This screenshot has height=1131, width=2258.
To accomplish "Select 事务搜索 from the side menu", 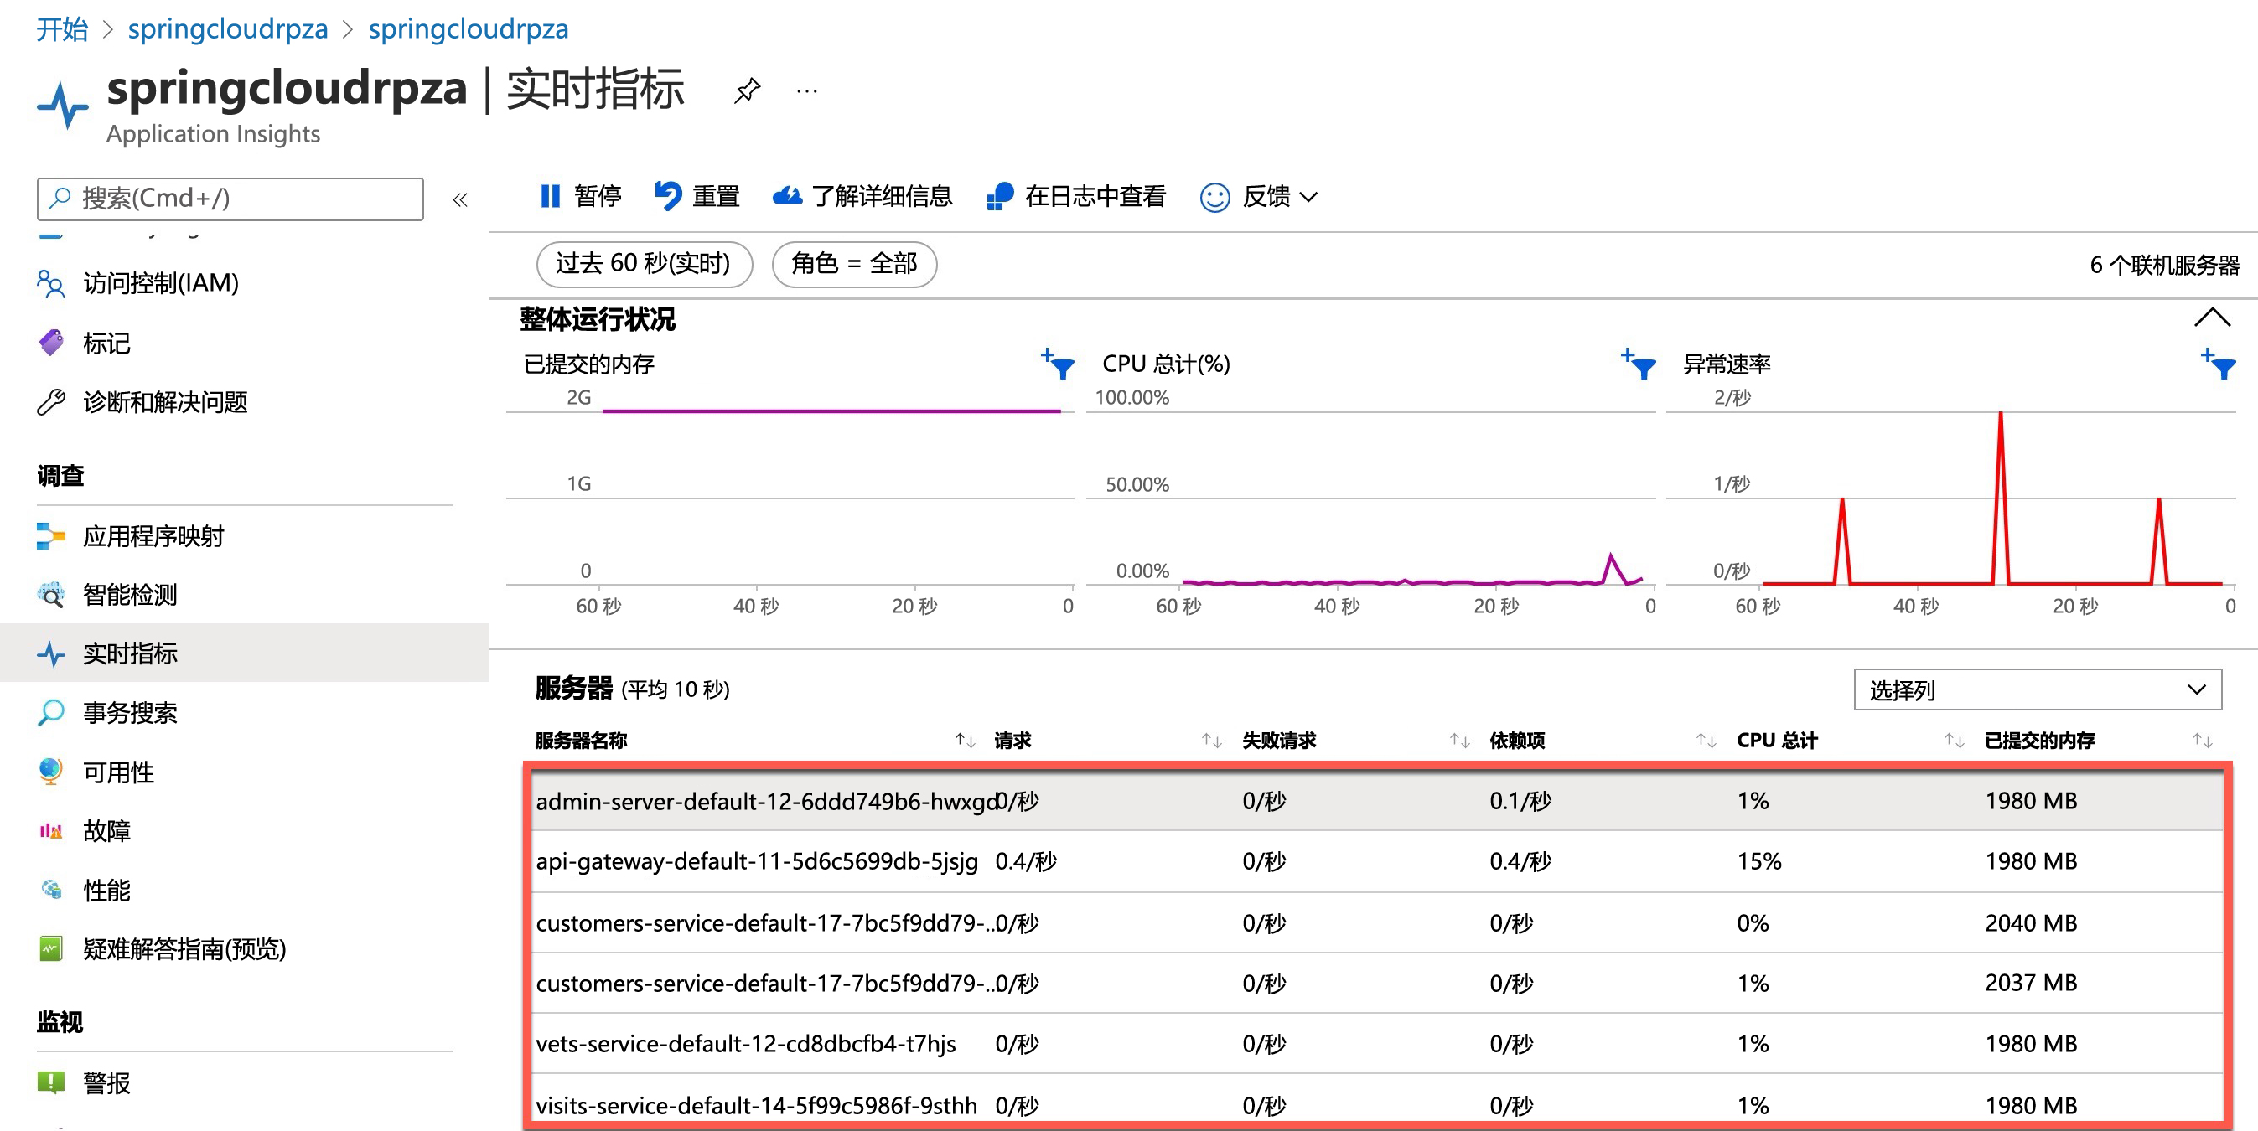I will 130,713.
